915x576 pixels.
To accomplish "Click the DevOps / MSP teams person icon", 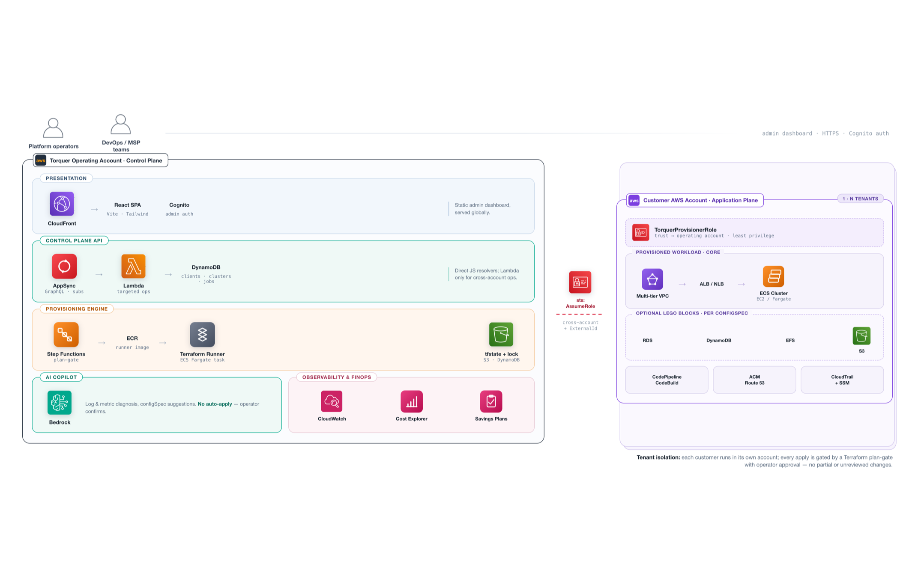I will coord(120,124).
